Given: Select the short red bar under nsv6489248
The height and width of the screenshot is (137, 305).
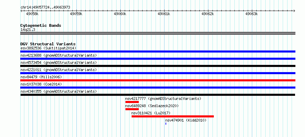Looking at the screenshot, I should click(x=132, y=109).
